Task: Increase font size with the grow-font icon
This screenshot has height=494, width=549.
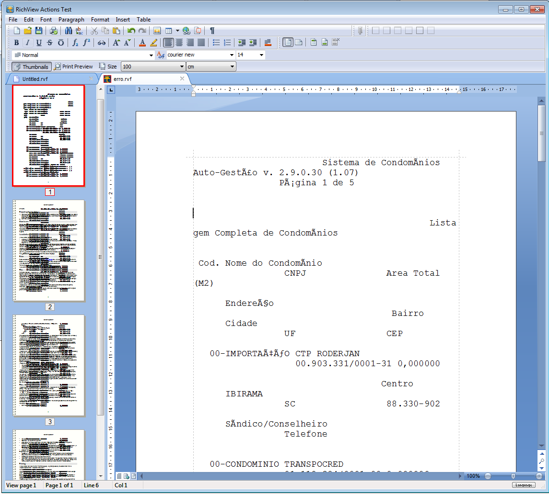Action: pyautogui.click(x=116, y=43)
